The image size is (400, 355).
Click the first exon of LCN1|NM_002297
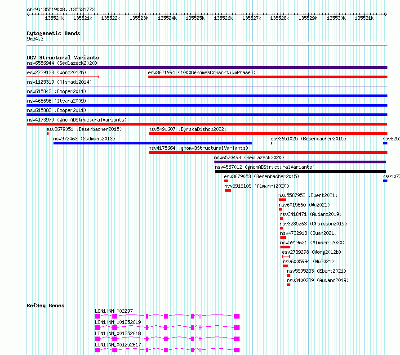(98, 316)
